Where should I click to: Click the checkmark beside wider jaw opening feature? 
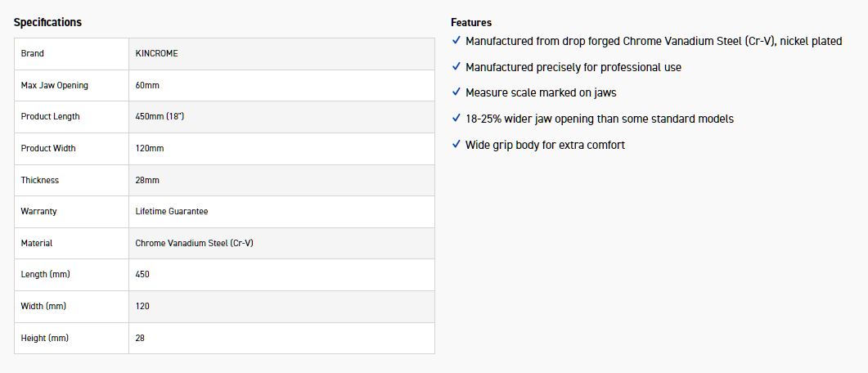(x=456, y=119)
